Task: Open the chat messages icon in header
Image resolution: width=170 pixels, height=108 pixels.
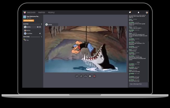Action: [x=130, y=12]
